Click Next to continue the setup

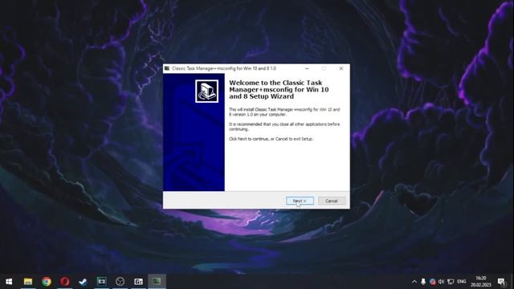(x=300, y=201)
